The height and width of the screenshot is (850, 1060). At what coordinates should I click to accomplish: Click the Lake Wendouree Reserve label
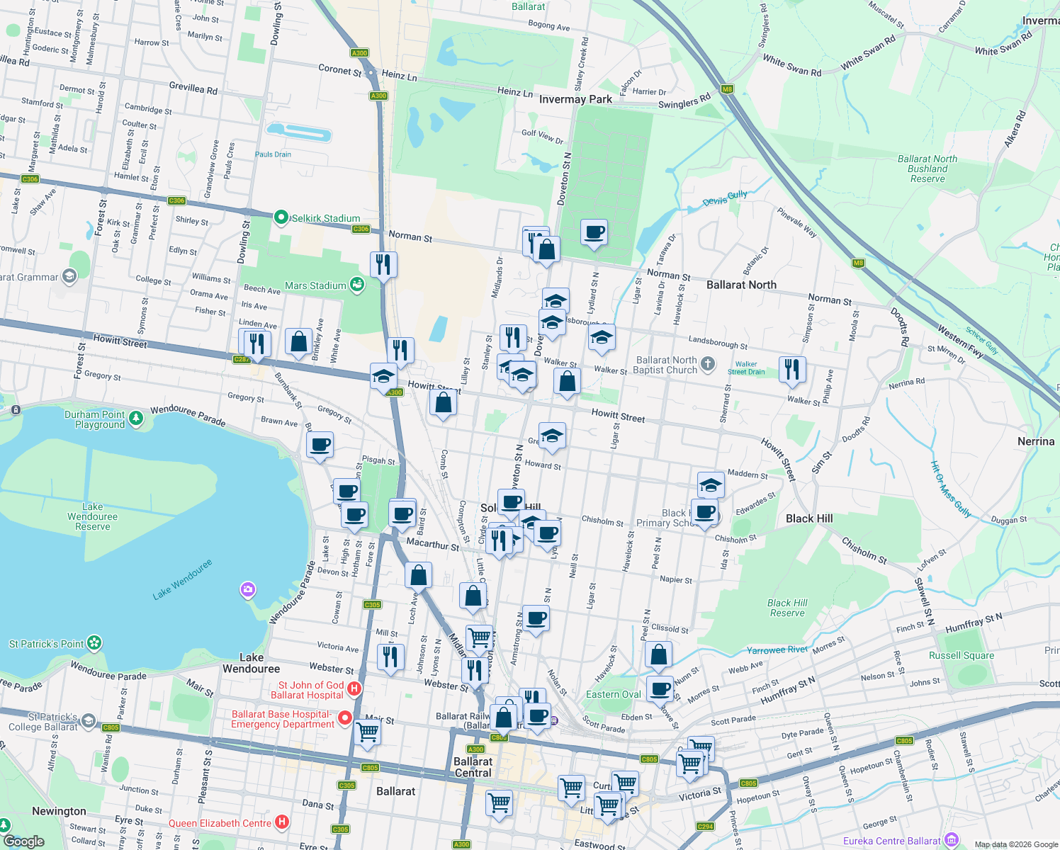(x=93, y=516)
